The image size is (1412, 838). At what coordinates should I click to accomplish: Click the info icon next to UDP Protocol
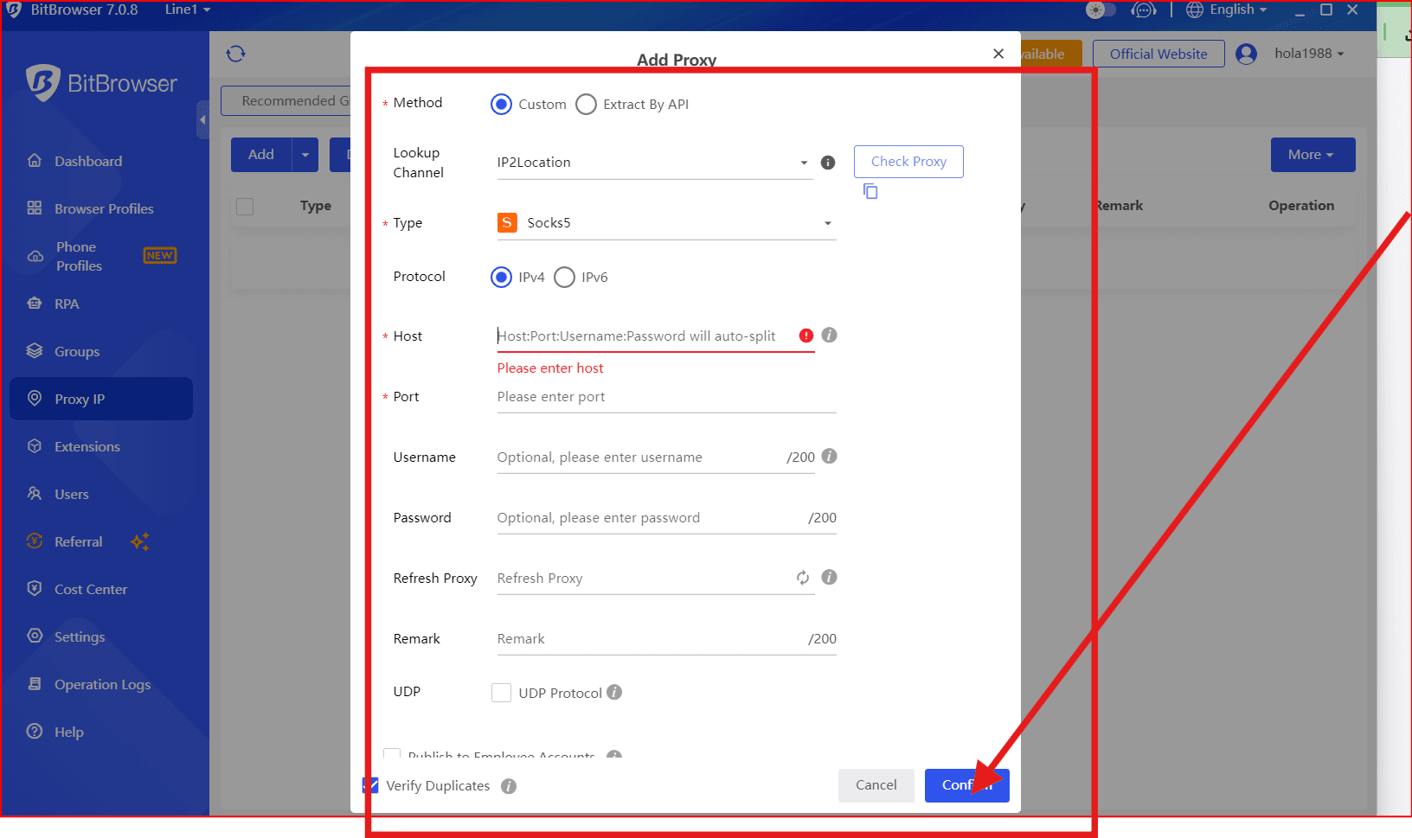pos(614,692)
